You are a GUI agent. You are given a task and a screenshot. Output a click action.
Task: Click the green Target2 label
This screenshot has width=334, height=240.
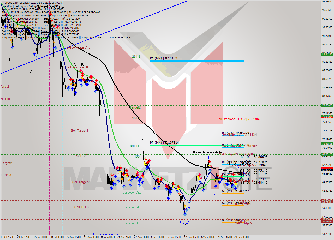135,107
